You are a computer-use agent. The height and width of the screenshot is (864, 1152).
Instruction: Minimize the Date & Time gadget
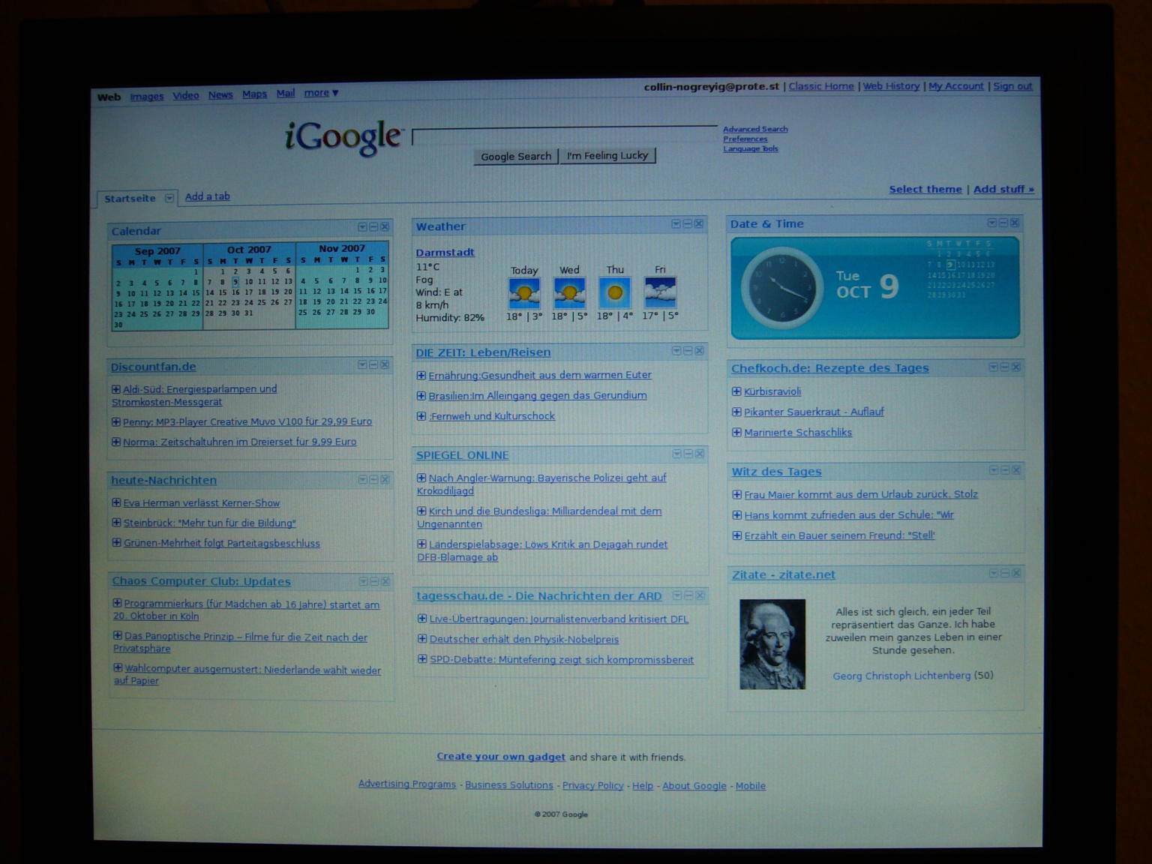coord(1003,223)
